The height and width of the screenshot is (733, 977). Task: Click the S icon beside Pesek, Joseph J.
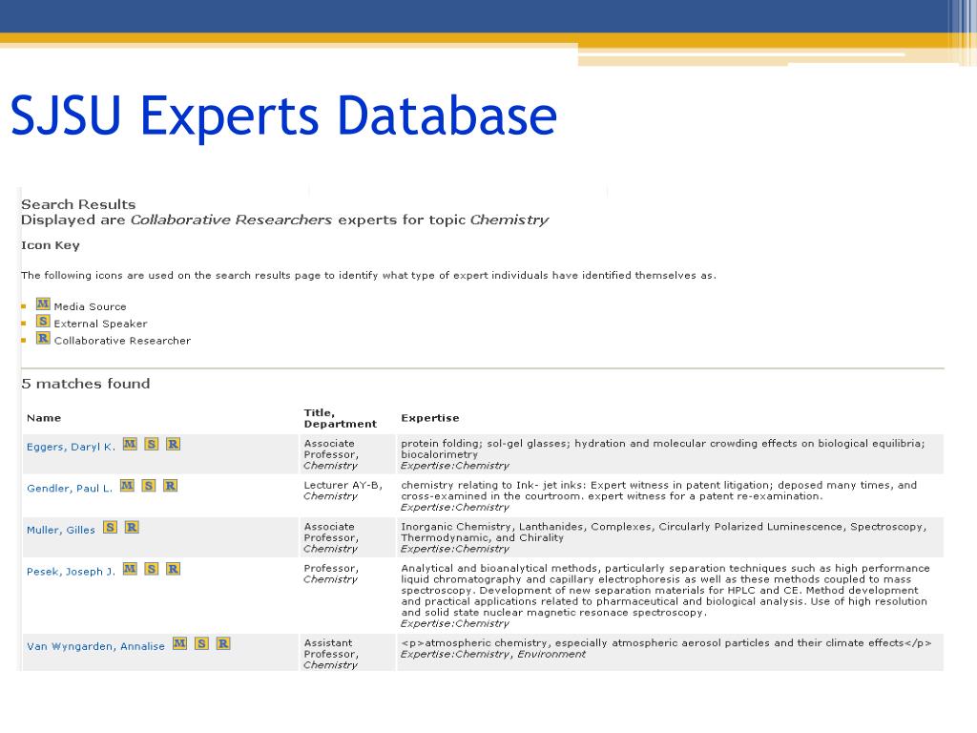[x=152, y=569]
